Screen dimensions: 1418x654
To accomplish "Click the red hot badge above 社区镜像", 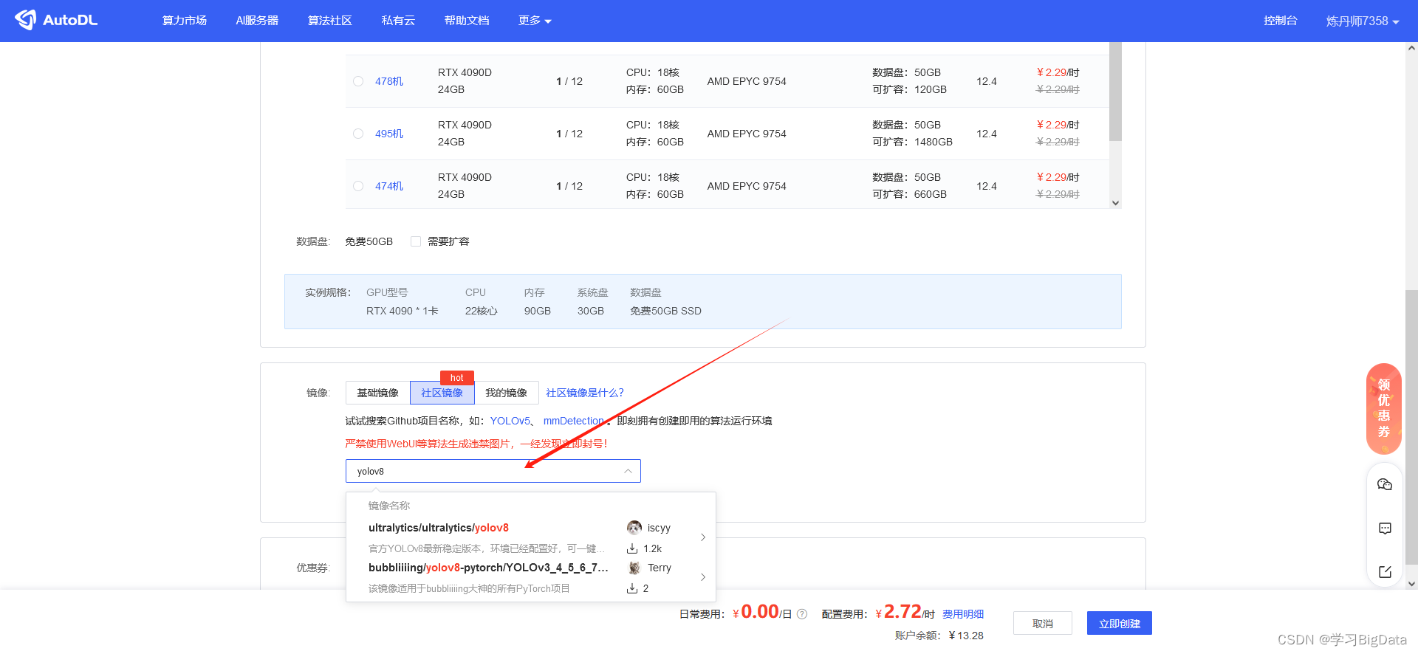I will click(x=456, y=377).
